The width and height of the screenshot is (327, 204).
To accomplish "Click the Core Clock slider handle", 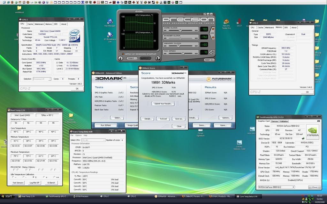I will click(x=181, y=30).
